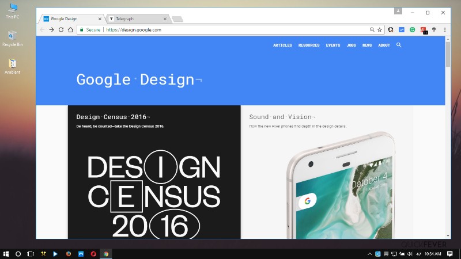
Task: Open the Windows Start menu
Action: (6, 254)
